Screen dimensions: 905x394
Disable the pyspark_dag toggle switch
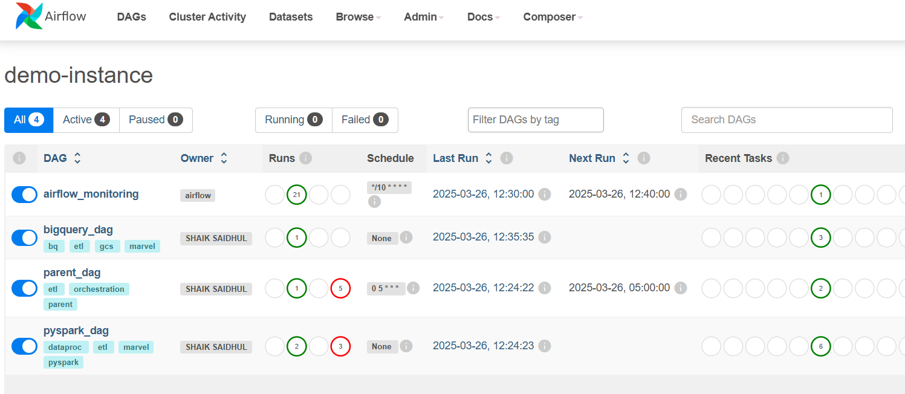[x=24, y=347]
